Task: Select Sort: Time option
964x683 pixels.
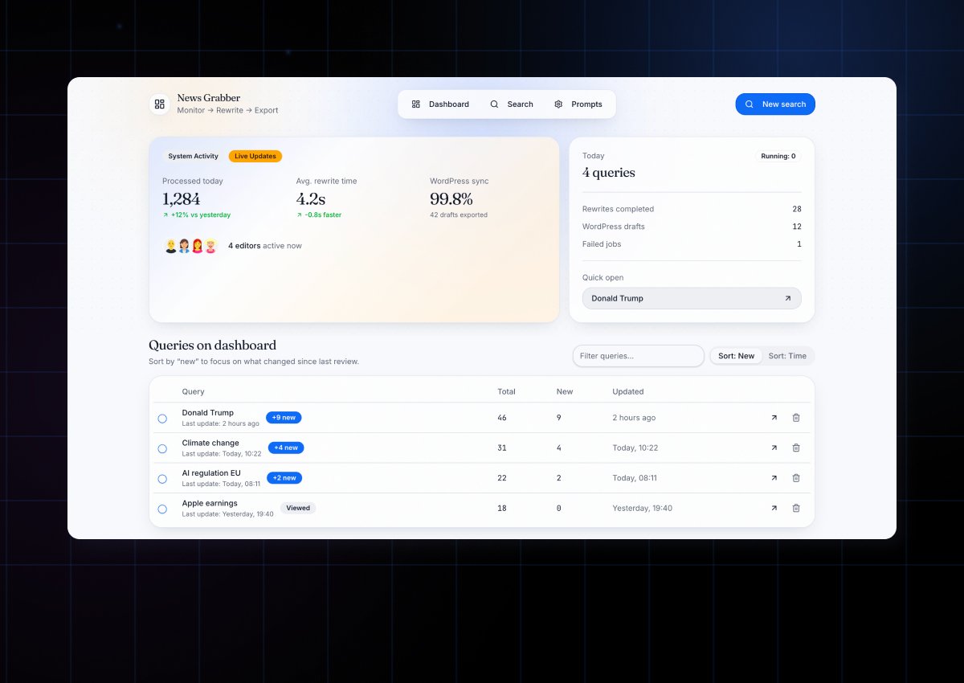Action: click(x=787, y=356)
